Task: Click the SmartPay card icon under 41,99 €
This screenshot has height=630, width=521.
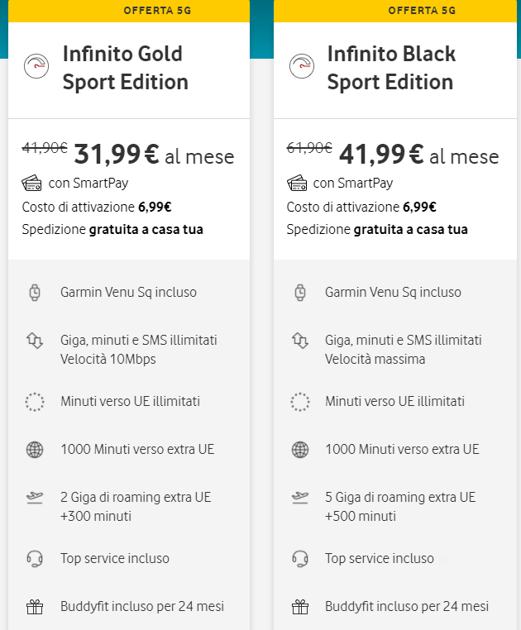Action: 298,183
